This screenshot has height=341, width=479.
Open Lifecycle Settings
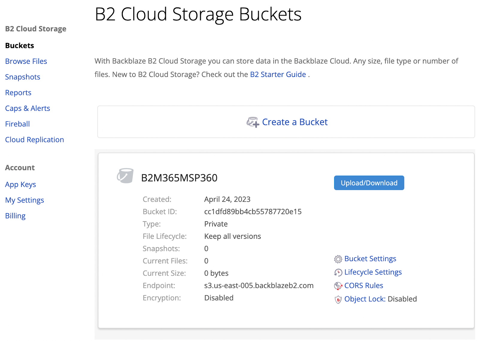click(373, 272)
